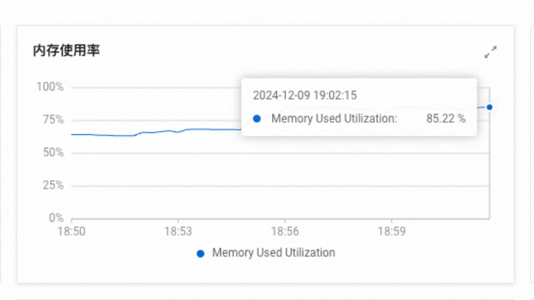Click the 85.22 % value in tooltip
The width and height of the screenshot is (534, 300).
coord(446,118)
